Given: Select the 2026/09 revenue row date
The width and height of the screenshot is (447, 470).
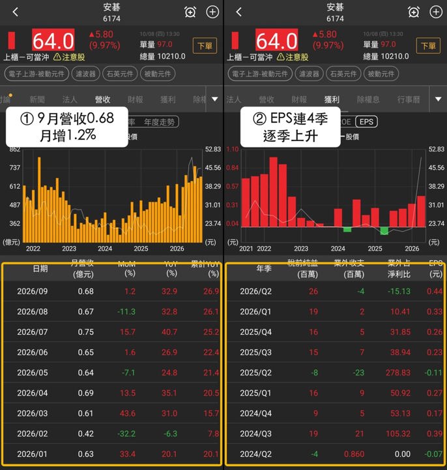Looking at the screenshot, I should coord(33,291).
